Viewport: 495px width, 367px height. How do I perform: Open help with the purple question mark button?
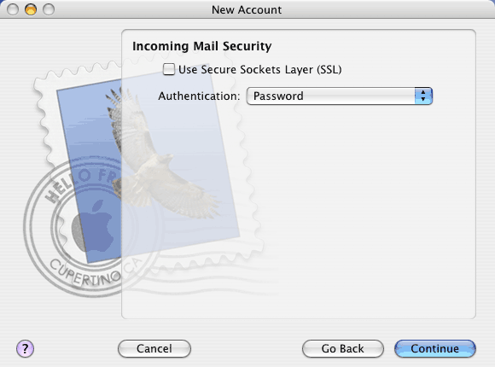[25, 349]
